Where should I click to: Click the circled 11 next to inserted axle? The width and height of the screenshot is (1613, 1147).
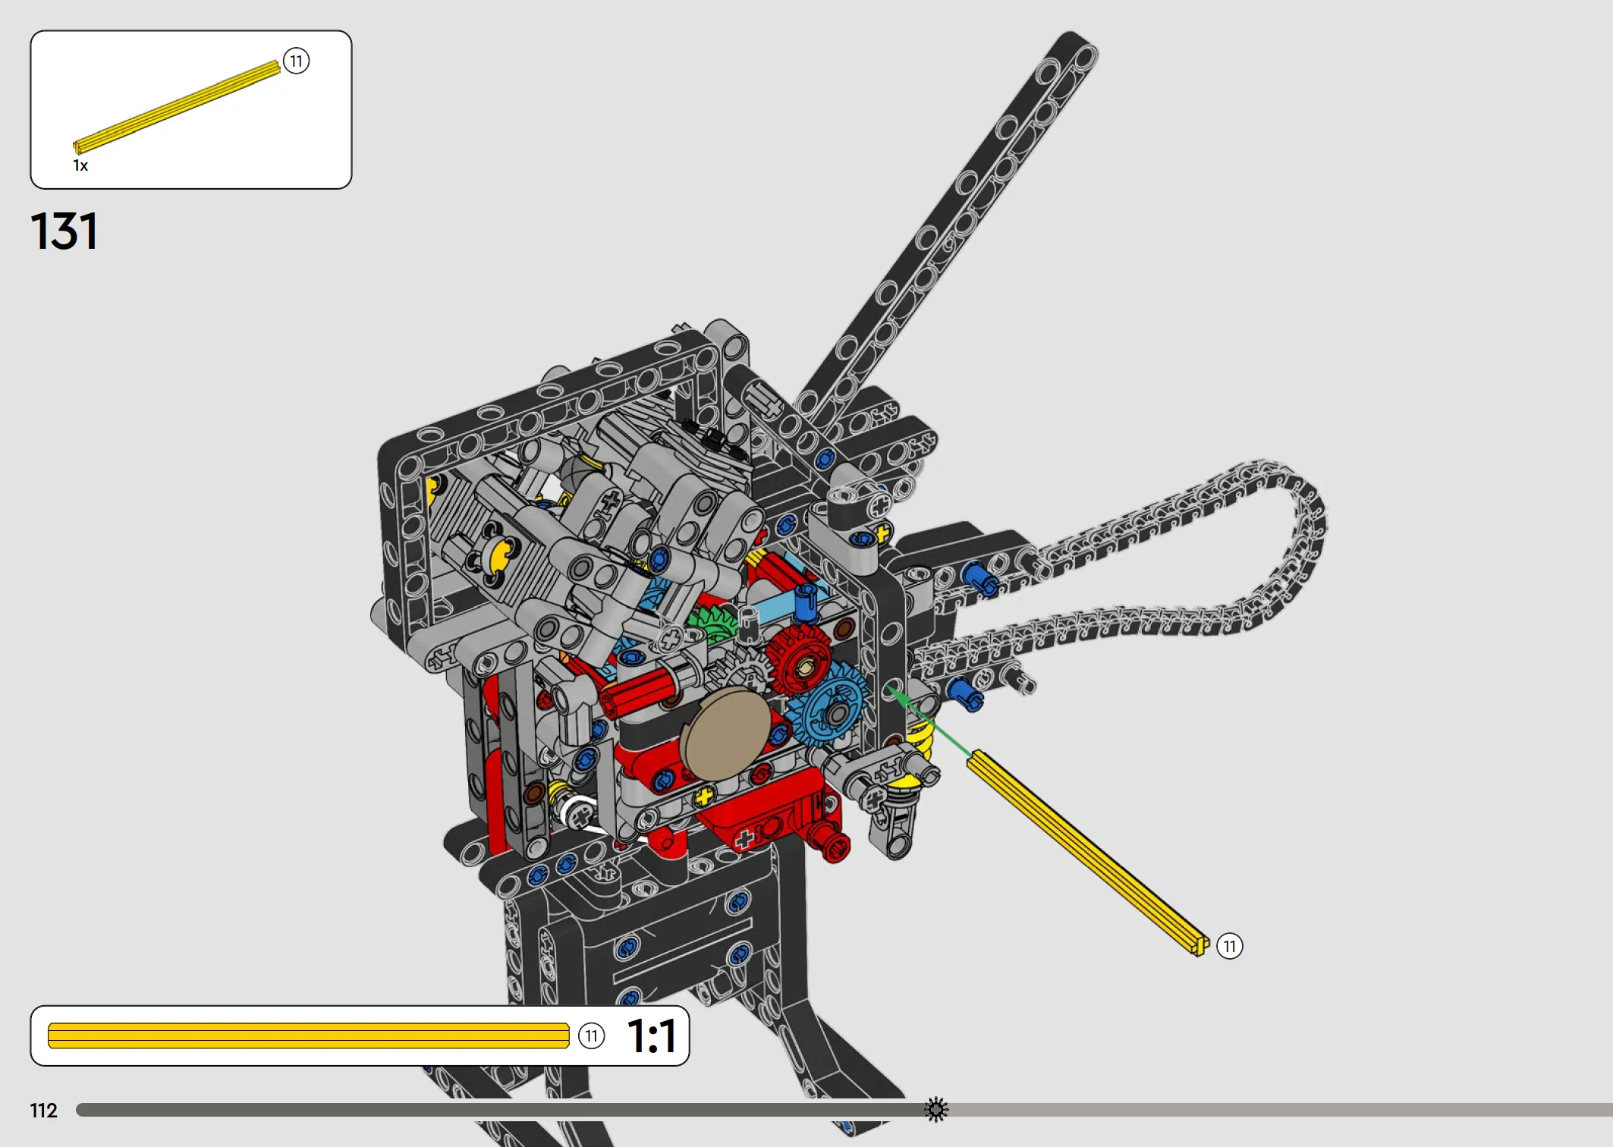tap(1230, 946)
